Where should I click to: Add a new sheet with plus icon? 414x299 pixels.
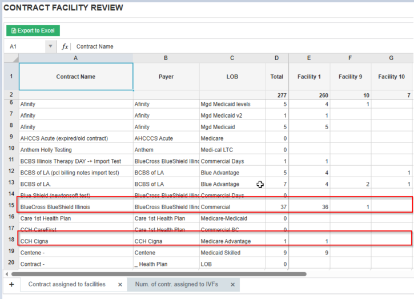(x=11, y=285)
